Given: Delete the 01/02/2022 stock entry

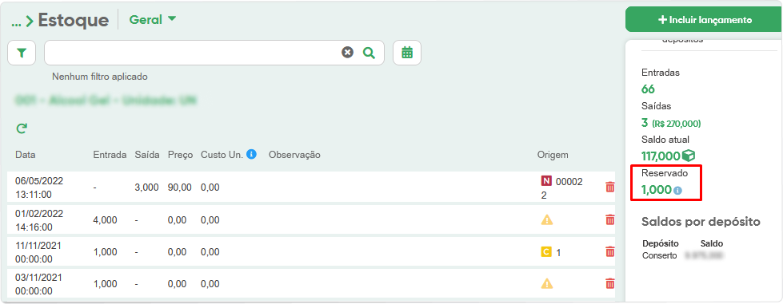Looking at the screenshot, I should click(x=609, y=219).
